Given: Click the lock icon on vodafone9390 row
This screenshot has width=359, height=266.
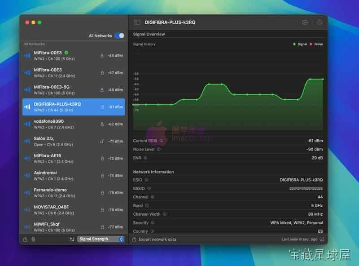Looking at the screenshot, I should [102, 124].
